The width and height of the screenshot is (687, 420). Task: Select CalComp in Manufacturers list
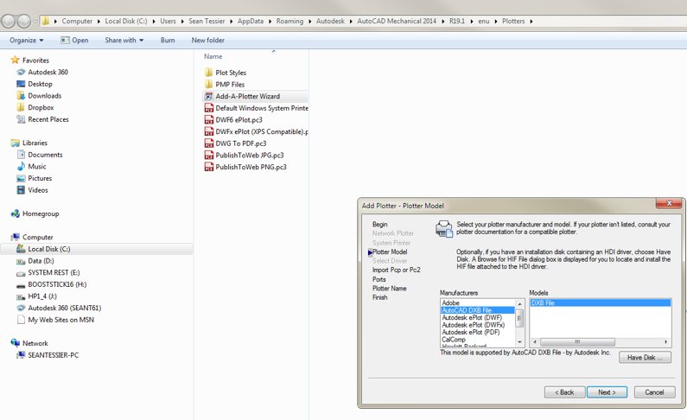(454, 340)
